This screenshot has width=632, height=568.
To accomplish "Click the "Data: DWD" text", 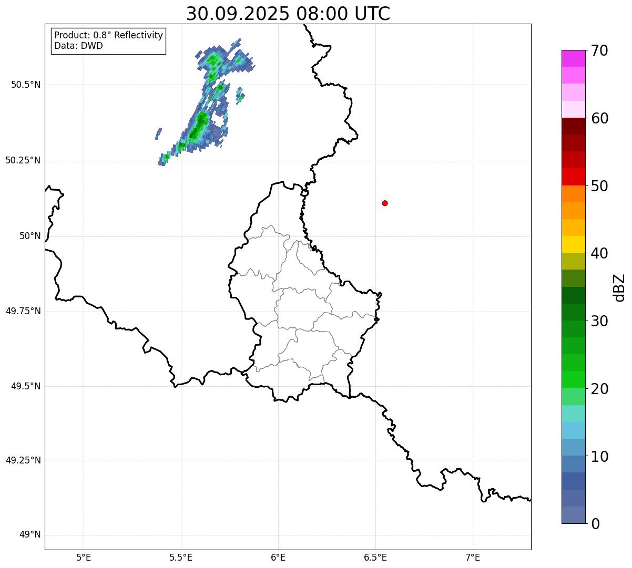I will tap(79, 46).
